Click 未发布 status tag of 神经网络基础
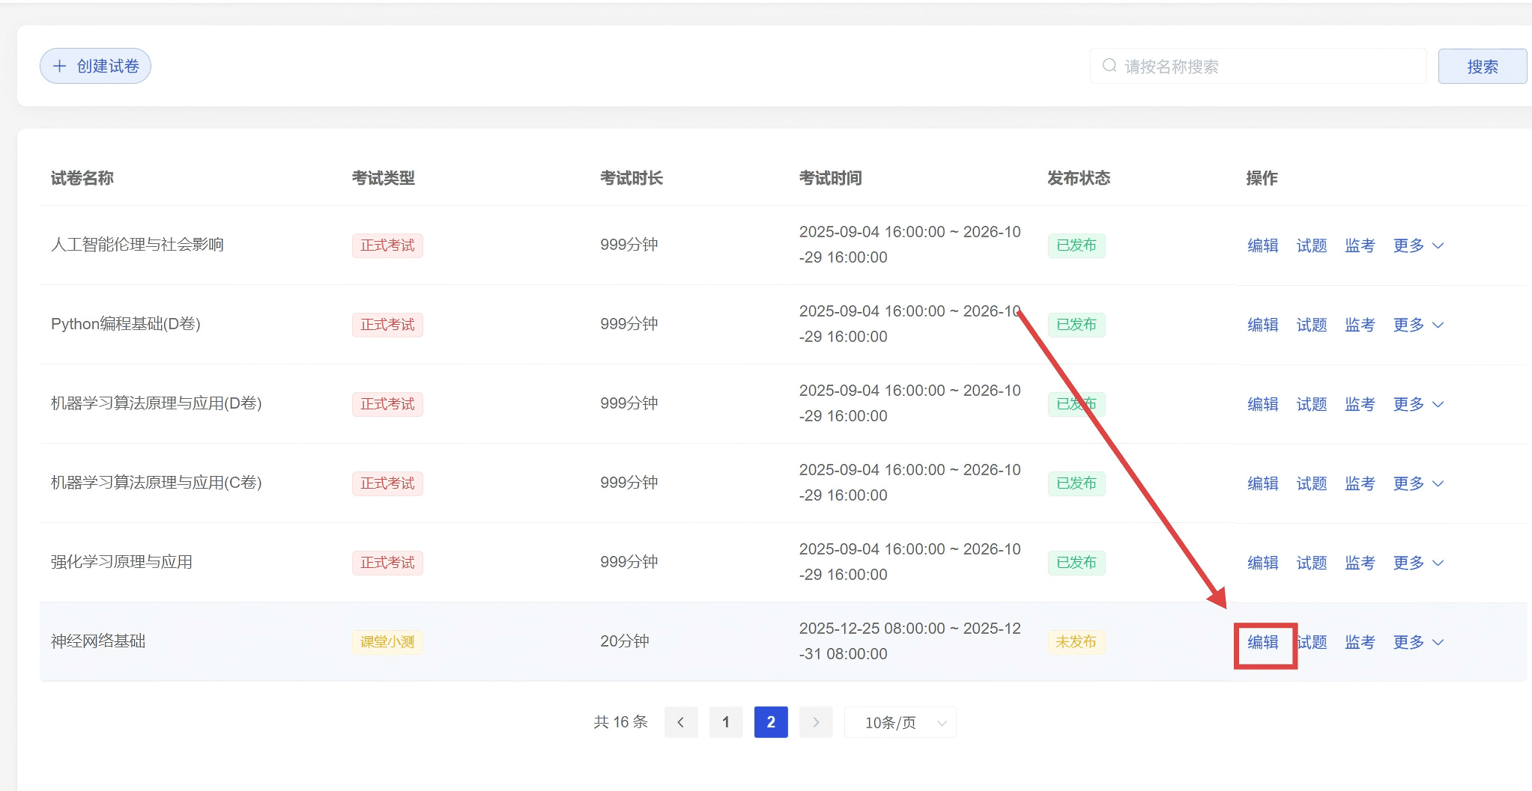 (1076, 642)
